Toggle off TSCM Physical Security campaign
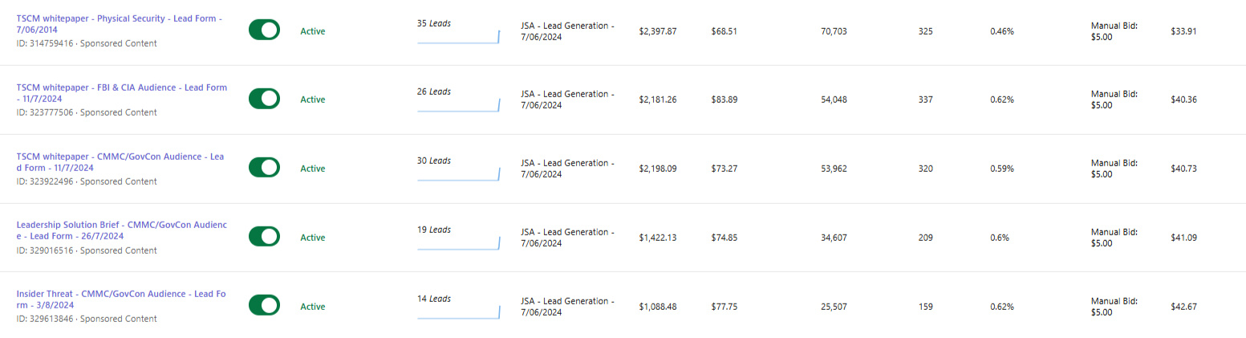 [264, 31]
